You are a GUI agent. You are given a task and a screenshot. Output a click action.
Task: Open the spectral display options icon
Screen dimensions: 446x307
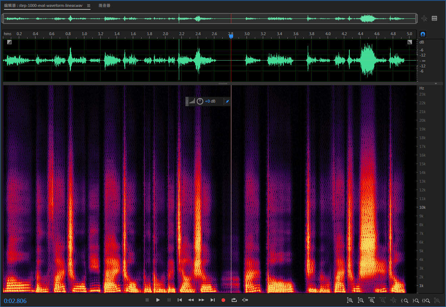click(434, 18)
